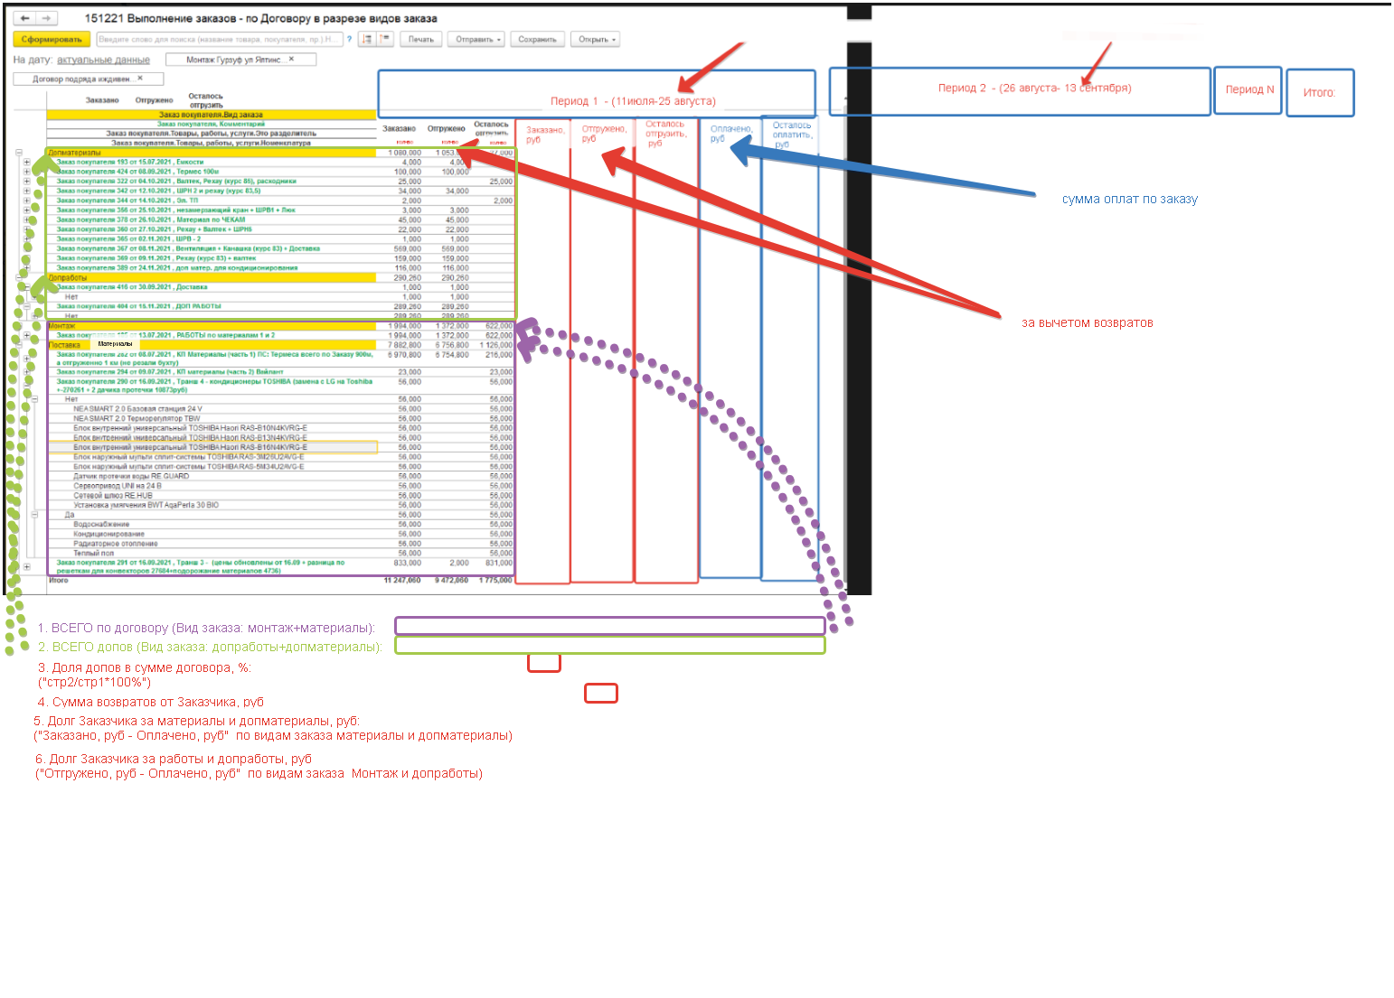1394x998 pixels.
Task: Expand order 193 Емкости row
Action: point(27,163)
